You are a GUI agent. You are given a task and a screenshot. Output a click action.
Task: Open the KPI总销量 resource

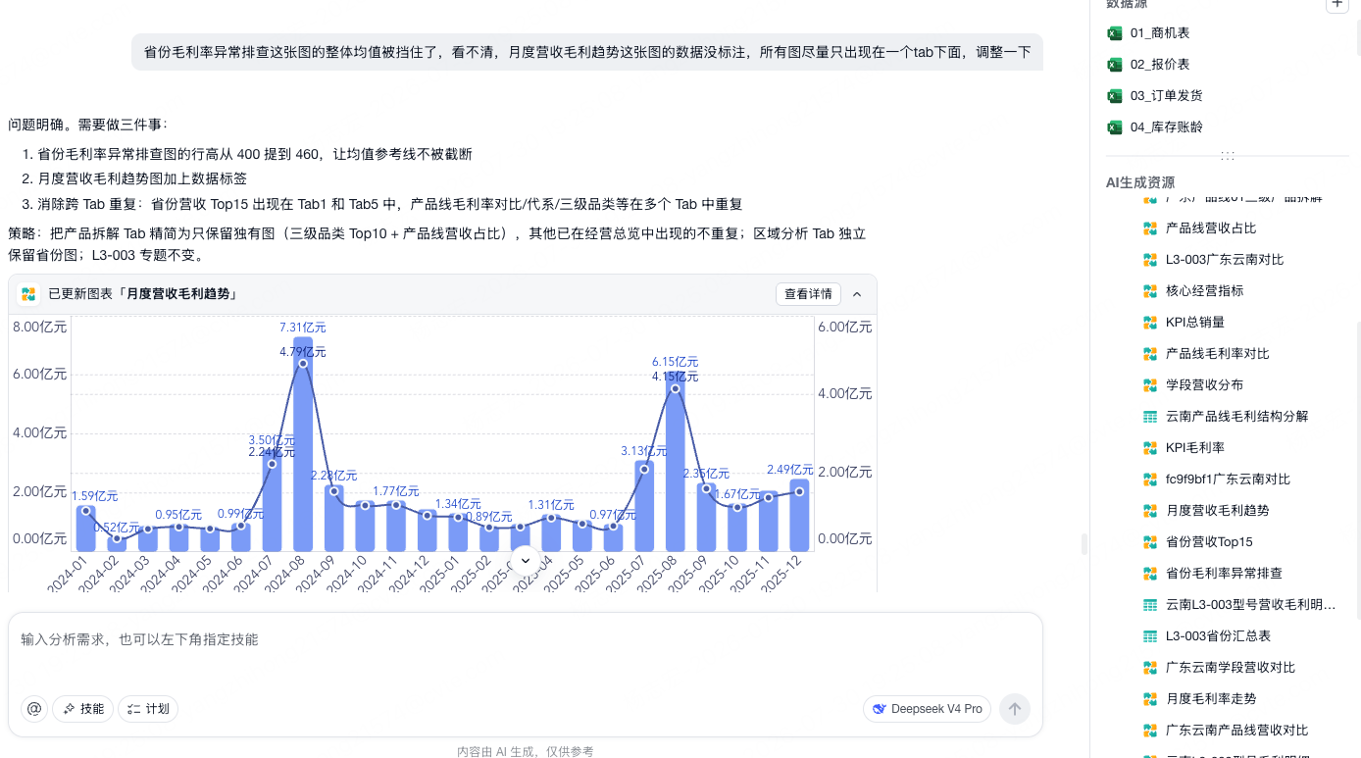(x=1195, y=323)
